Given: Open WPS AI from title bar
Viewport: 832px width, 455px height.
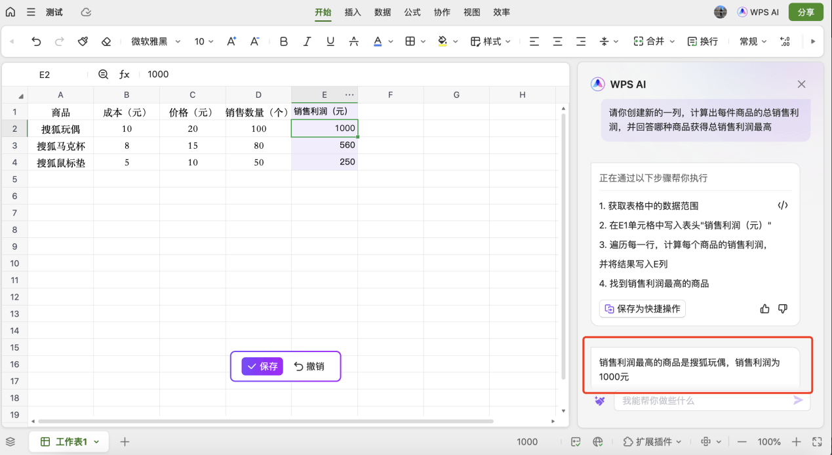Looking at the screenshot, I should point(758,12).
